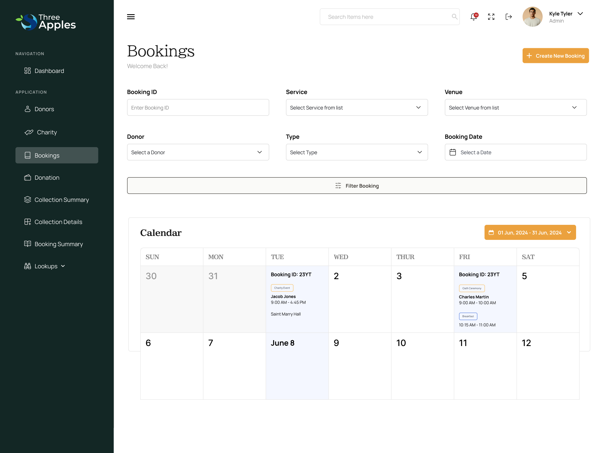602x453 pixels.
Task: Click the Create New Booking button
Action: (x=555, y=55)
